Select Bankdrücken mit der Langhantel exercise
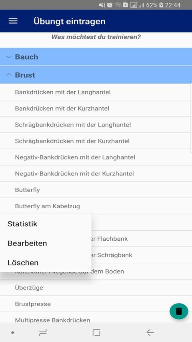The height and width of the screenshot is (342, 192). coord(96,92)
